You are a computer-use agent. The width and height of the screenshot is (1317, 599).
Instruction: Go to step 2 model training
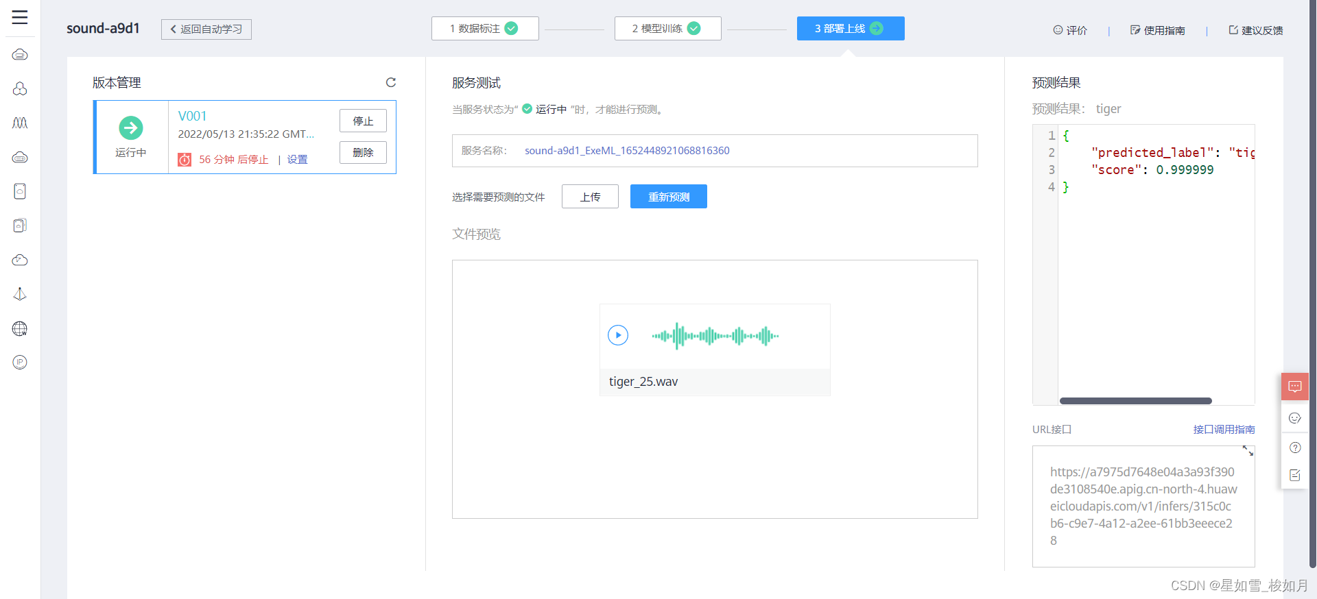(668, 28)
